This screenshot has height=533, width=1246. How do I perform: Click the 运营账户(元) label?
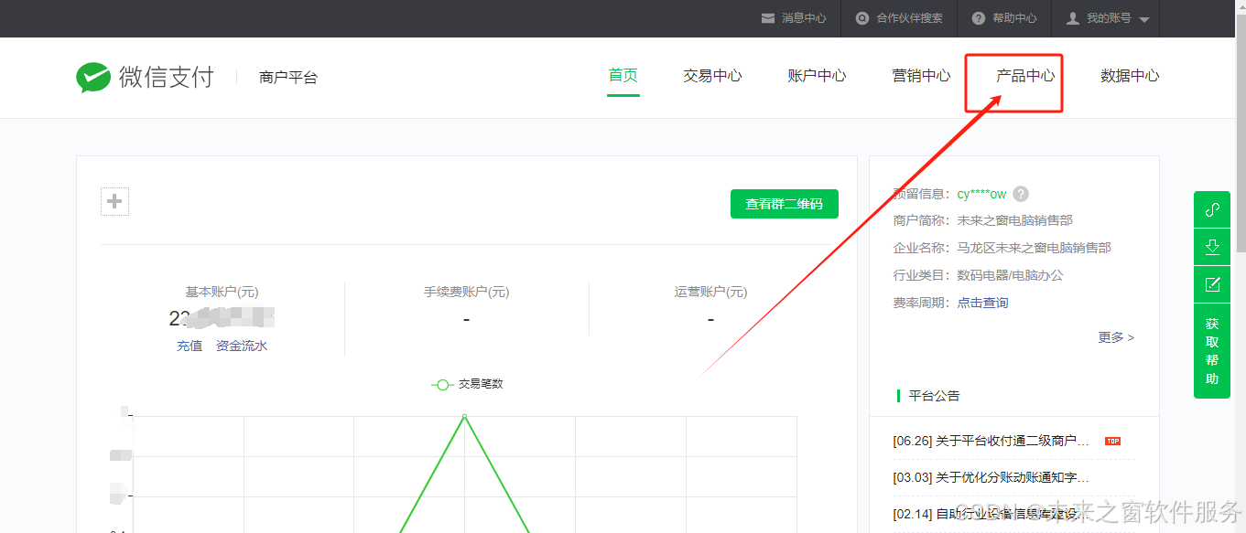pos(710,293)
